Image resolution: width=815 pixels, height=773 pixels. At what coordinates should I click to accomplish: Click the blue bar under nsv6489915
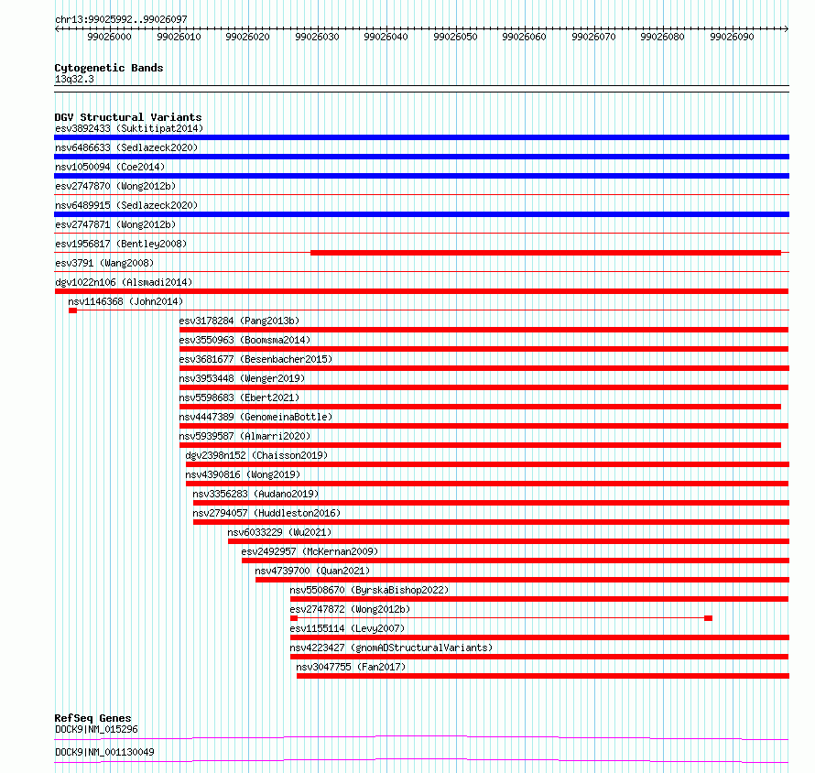click(x=421, y=214)
